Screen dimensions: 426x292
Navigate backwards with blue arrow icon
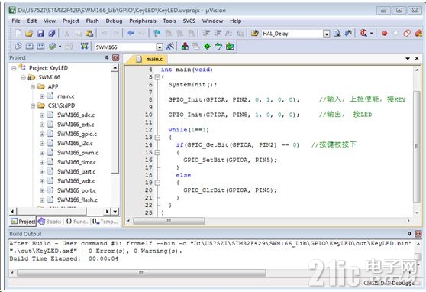pyautogui.click(x=131, y=33)
